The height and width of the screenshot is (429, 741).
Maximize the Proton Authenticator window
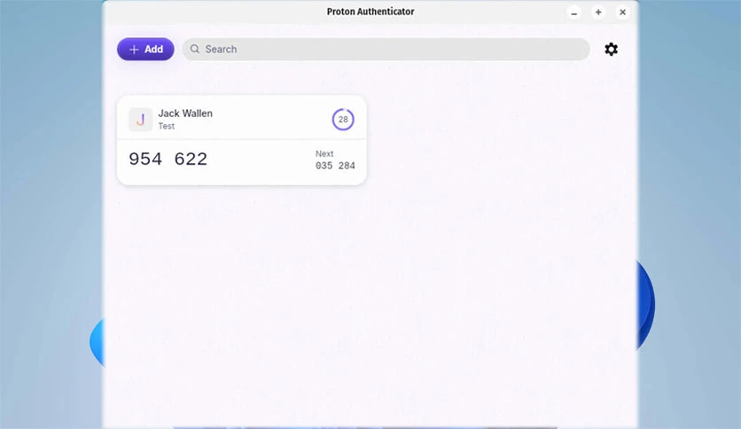tap(598, 12)
